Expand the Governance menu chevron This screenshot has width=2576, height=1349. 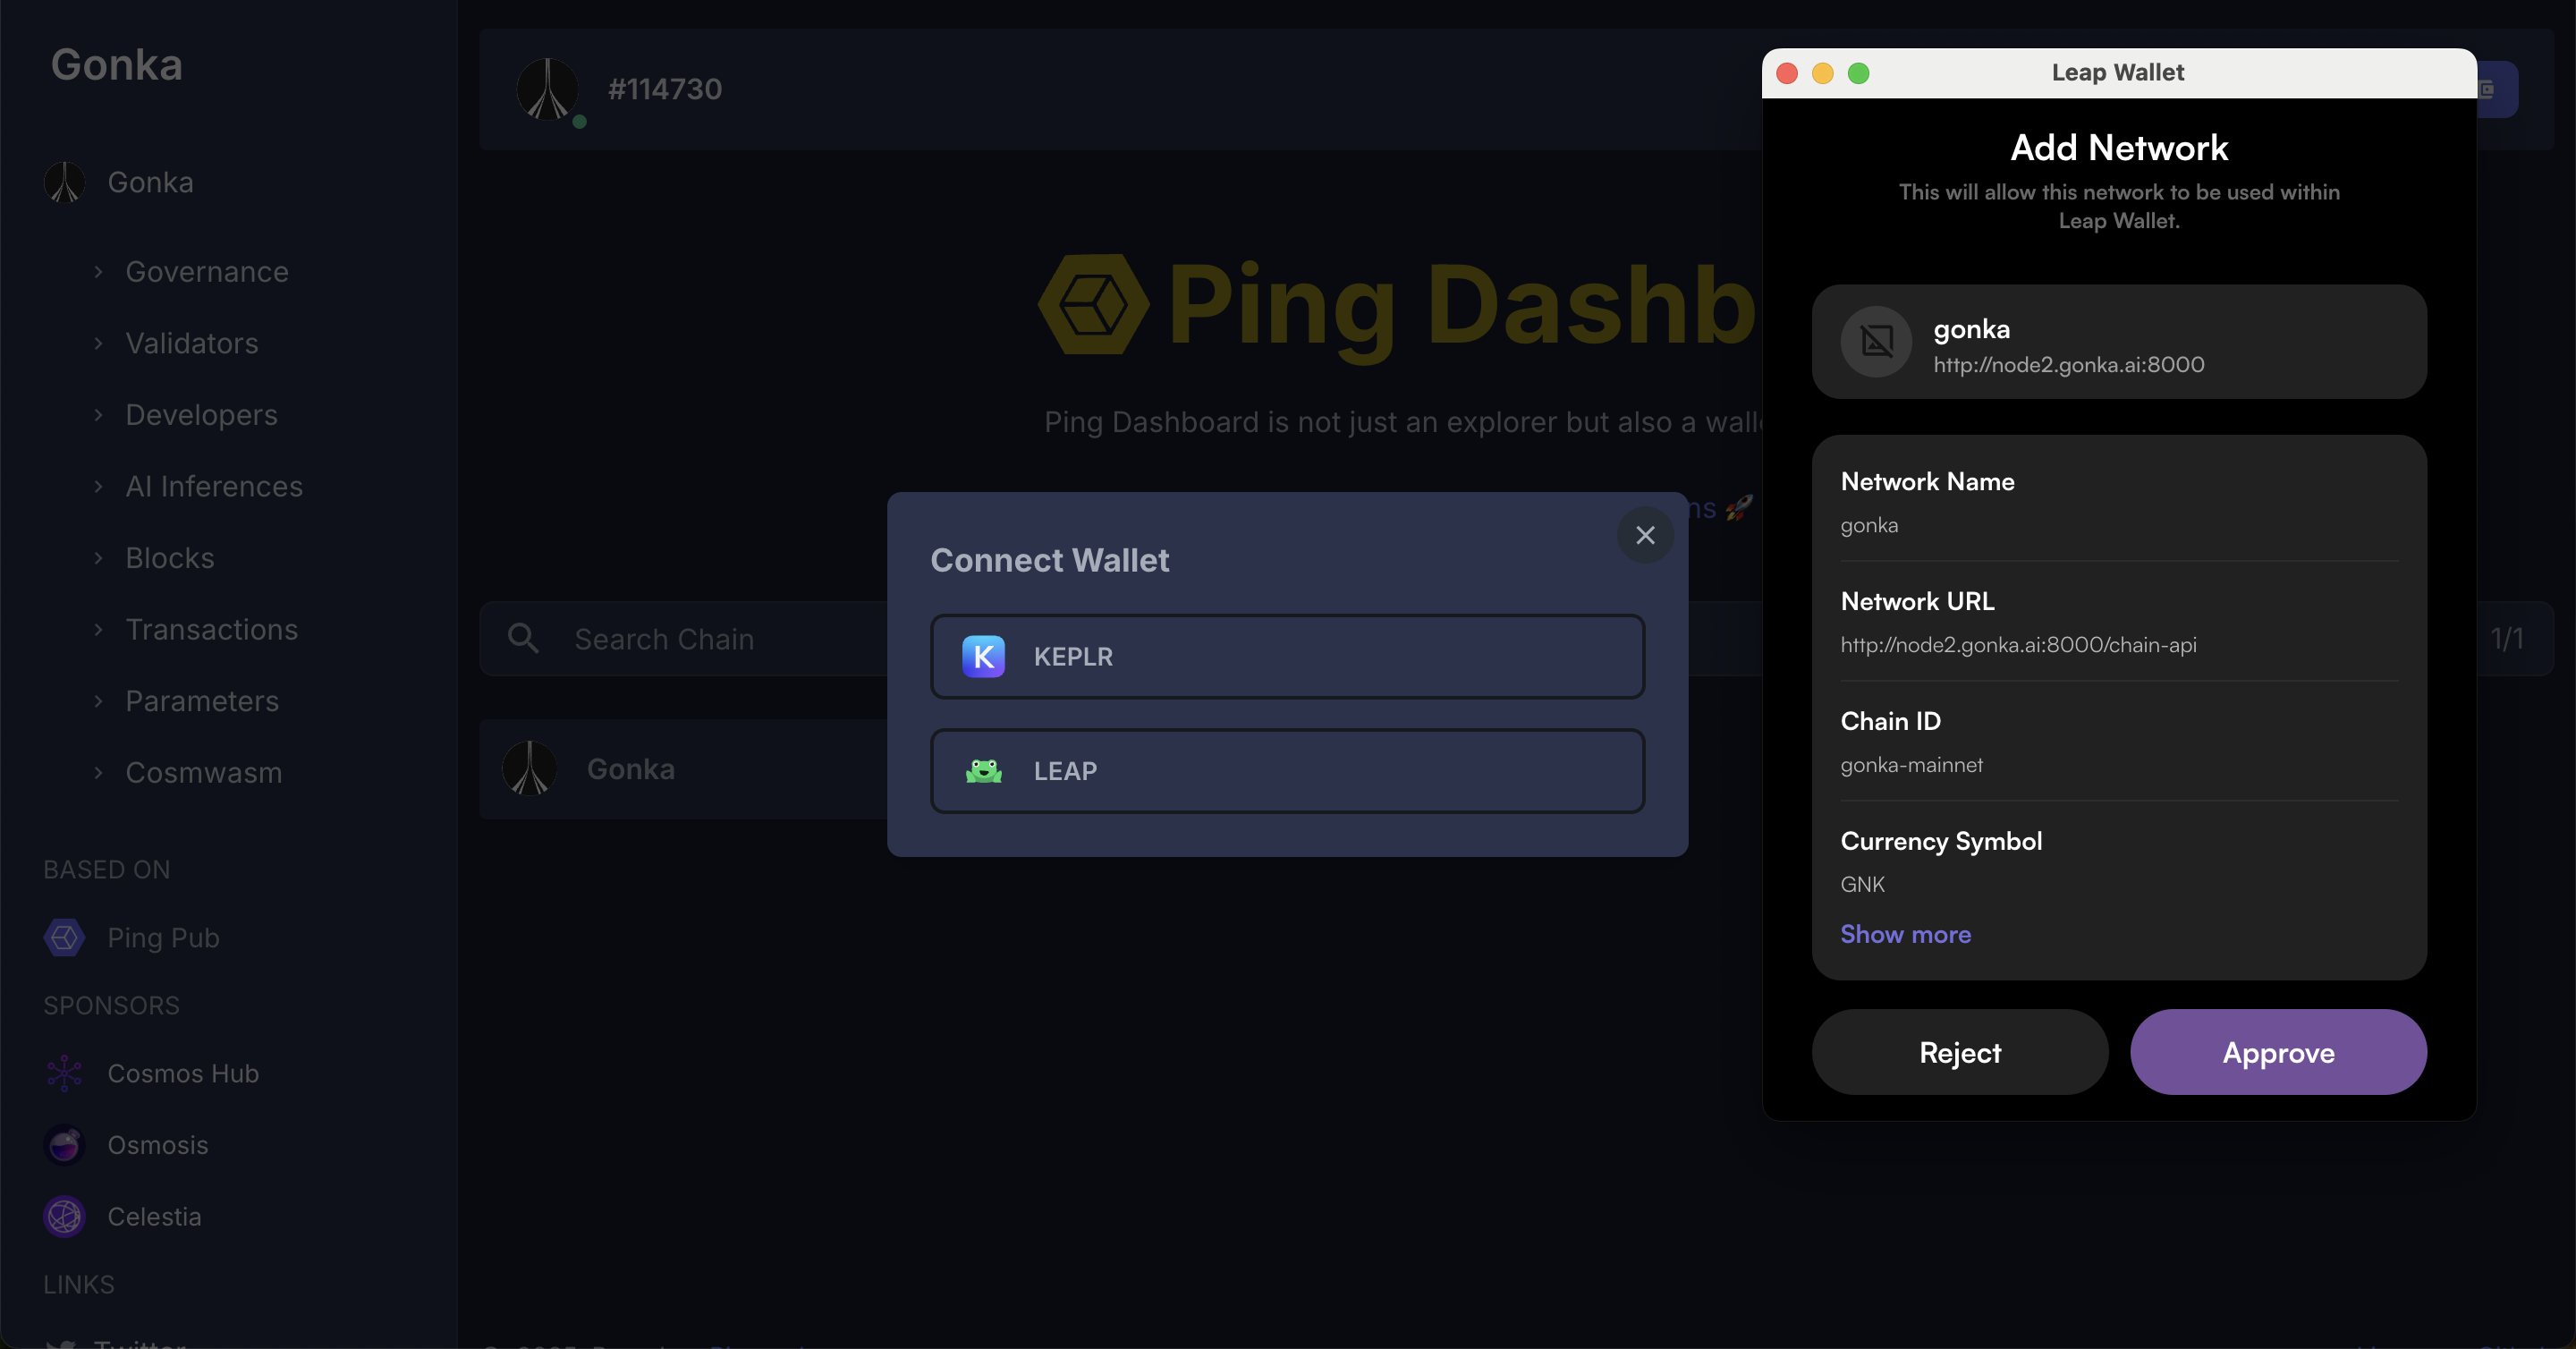coord(98,272)
